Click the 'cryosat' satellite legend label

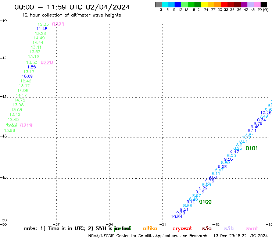(x=182, y=229)
